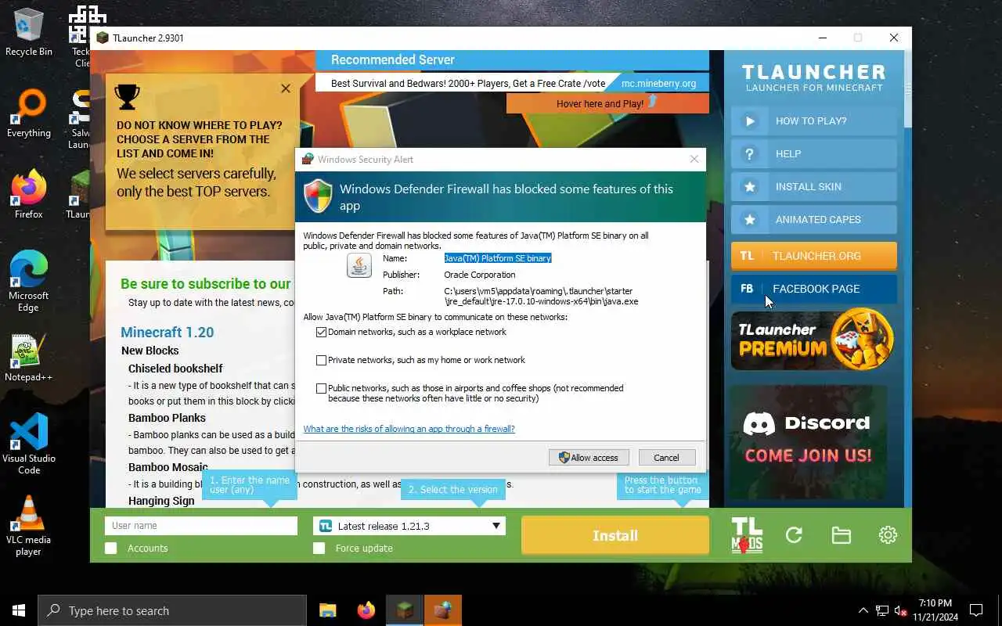Open File Explorer in taskbar
The height and width of the screenshot is (626, 1002).
coord(328,610)
